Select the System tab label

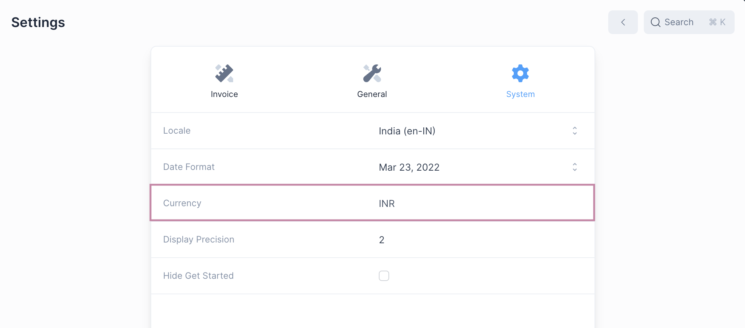pyautogui.click(x=520, y=94)
